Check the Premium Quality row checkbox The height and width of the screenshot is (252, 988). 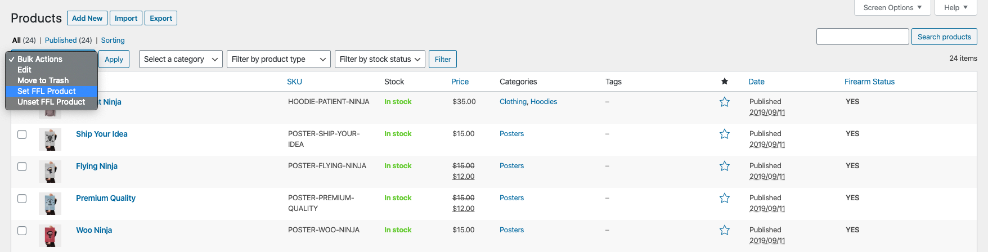(x=22, y=199)
